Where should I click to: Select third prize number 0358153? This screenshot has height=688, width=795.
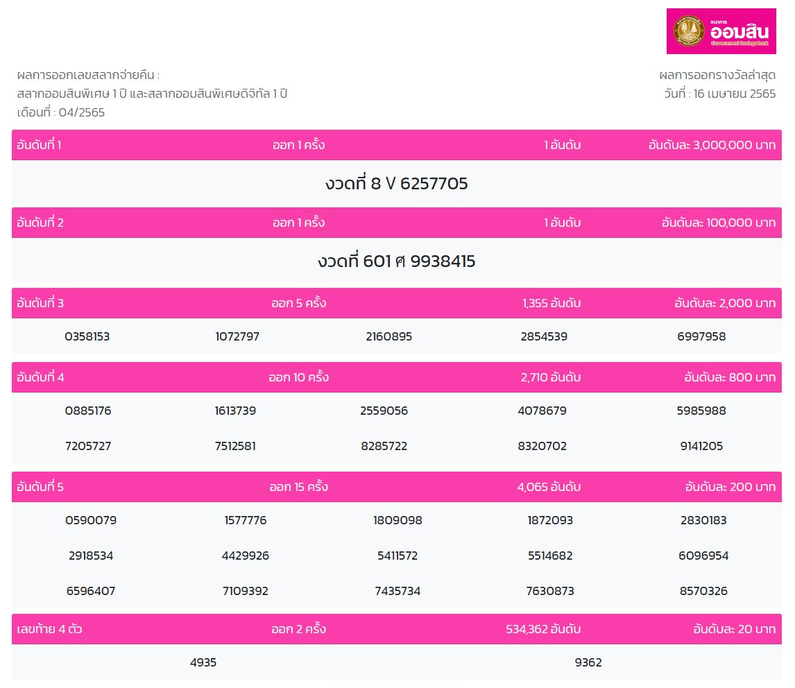tap(87, 336)
